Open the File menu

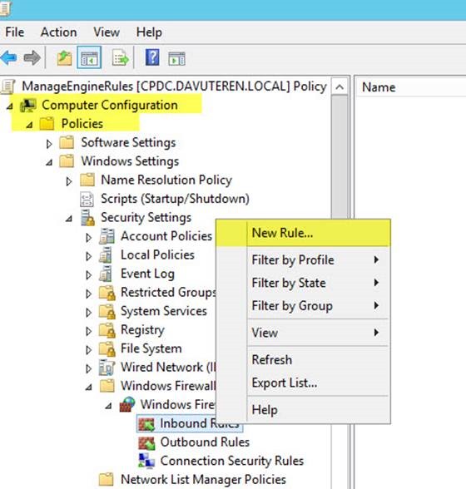pos(15,32)
